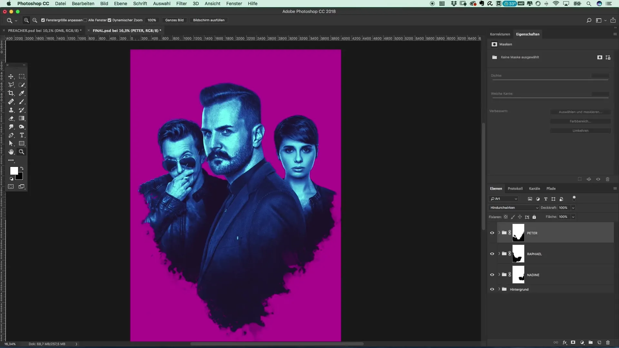Select the Pen tool
The image size is (619, 348).
pos(11,135)
